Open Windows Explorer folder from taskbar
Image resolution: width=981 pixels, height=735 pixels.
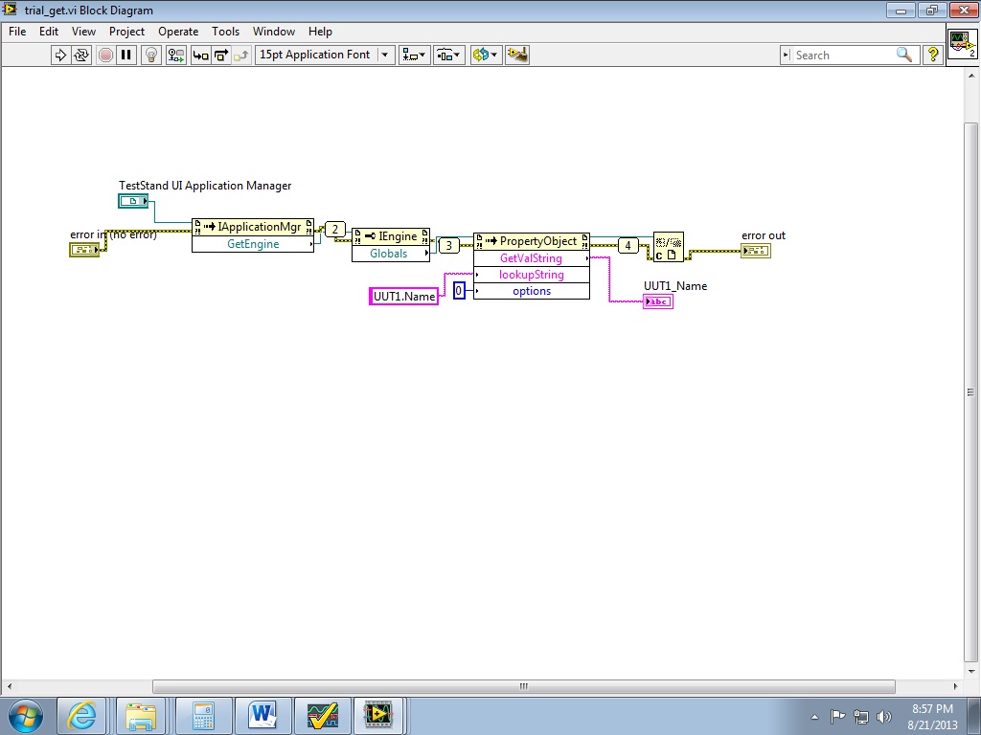[x=141, y=716]
